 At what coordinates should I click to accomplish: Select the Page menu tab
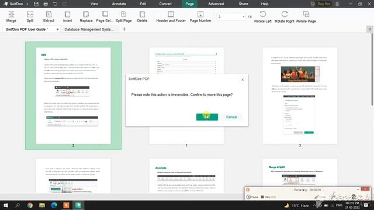coord(189,4)
